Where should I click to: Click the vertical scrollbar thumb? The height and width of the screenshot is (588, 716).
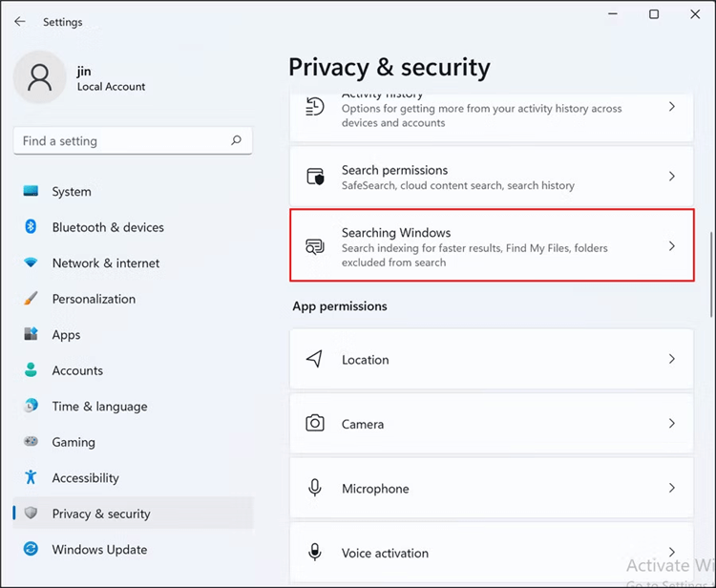[710, 274]
